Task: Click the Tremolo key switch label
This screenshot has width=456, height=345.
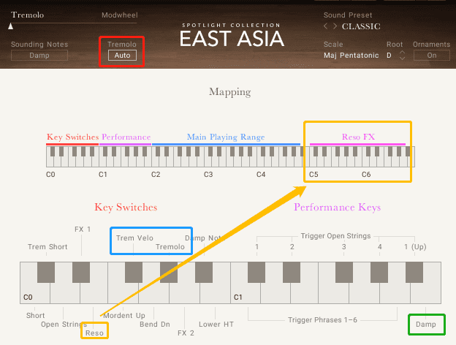Action: tap(170, 246)
